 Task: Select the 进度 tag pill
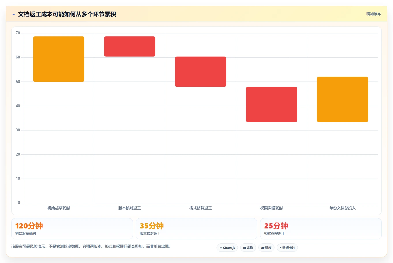point(266,248)
